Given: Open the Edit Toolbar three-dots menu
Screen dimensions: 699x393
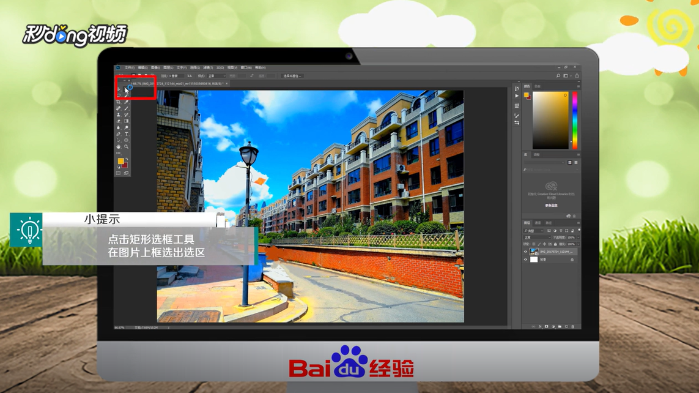Looking at the screenshot, I should (x=118, y=153).
